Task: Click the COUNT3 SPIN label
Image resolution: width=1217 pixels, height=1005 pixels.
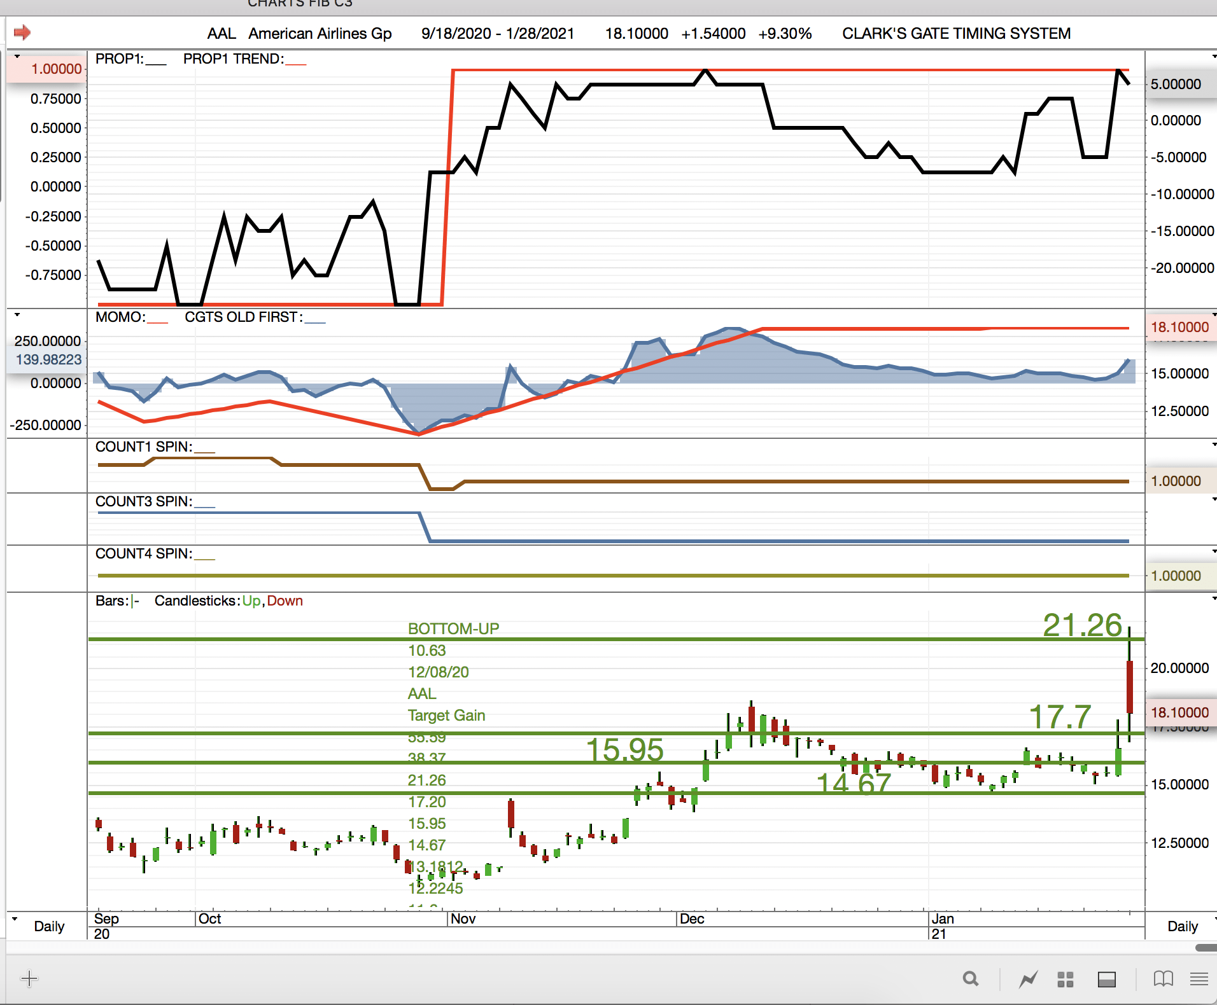Action: pyautogui.click(x=144, y=501)
